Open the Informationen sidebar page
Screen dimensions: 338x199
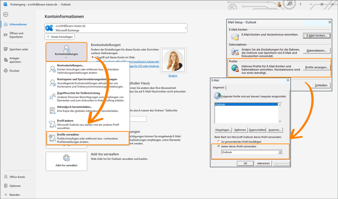(15, 24)
